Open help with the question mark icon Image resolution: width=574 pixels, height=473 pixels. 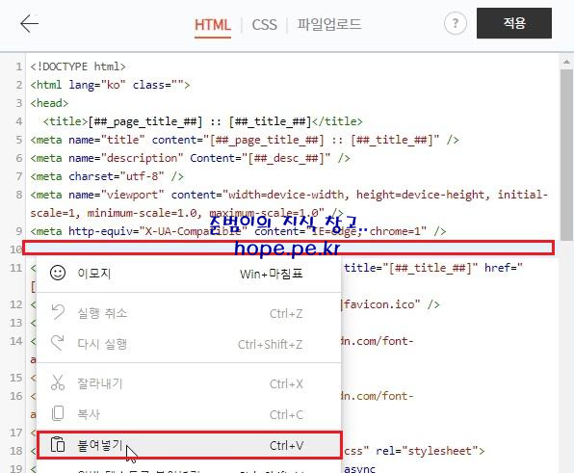tap(455, 23)
